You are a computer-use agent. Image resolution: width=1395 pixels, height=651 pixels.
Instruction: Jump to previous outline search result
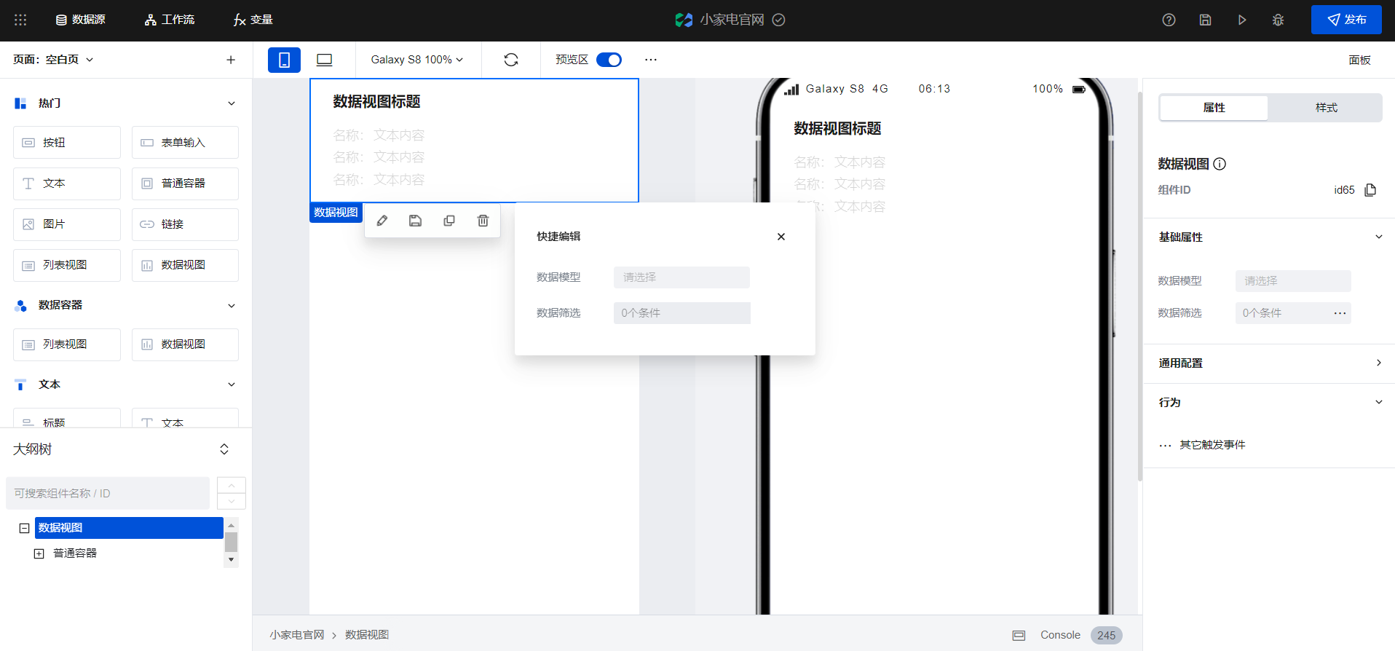232,485
